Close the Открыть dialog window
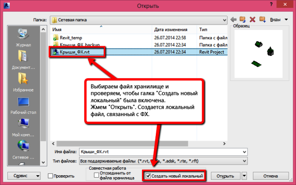296x185 pixels. click(x=285, y=4)
